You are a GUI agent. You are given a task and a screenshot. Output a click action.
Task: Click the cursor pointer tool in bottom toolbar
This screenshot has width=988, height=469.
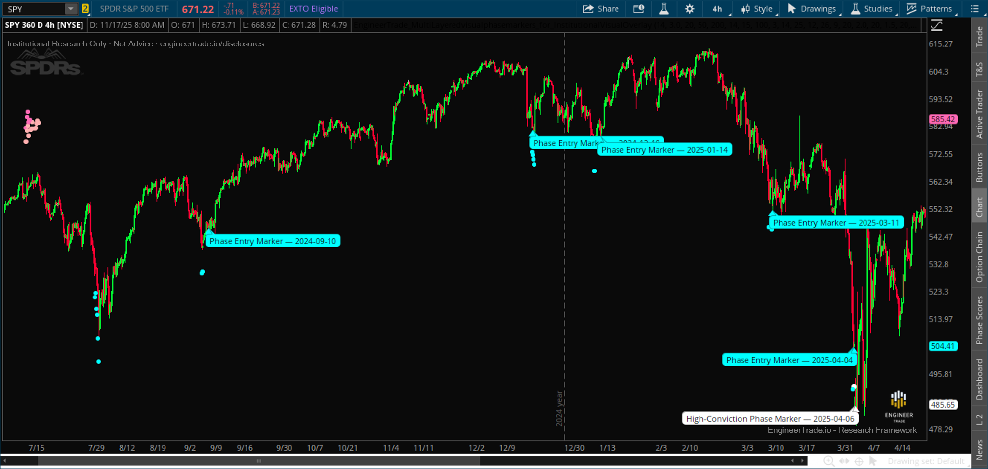[873, 460]
